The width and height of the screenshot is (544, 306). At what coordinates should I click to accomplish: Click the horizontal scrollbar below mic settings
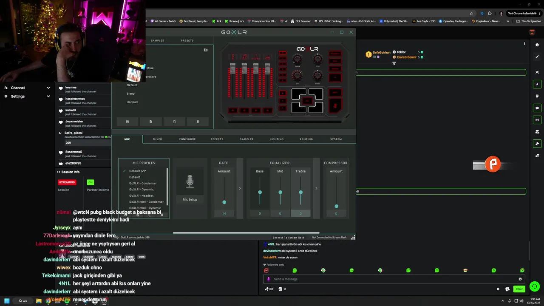(246, 232)
